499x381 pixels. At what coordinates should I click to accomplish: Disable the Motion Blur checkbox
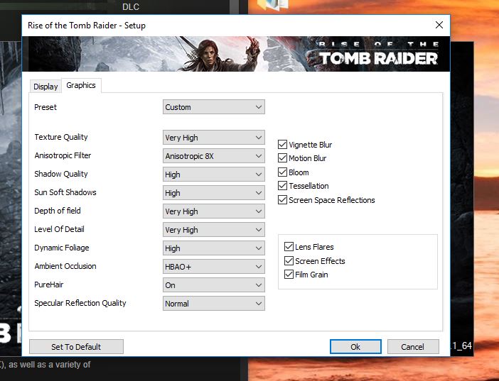click(282, 158)
